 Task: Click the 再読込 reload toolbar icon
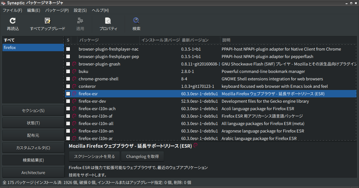[13, 21]
